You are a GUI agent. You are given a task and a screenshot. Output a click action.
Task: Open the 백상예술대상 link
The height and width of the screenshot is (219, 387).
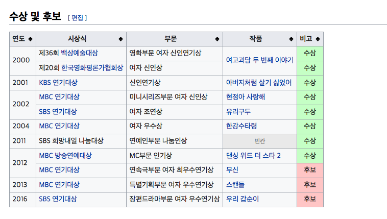(x=79, y=53)
